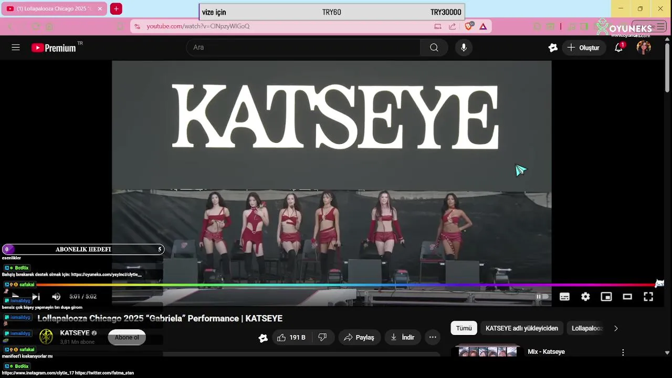View site information icon in address bar
This screenshot has height=378, width=672.
(x=137, y=26)
